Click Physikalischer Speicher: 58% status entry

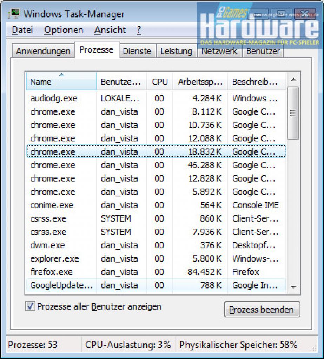238,345
